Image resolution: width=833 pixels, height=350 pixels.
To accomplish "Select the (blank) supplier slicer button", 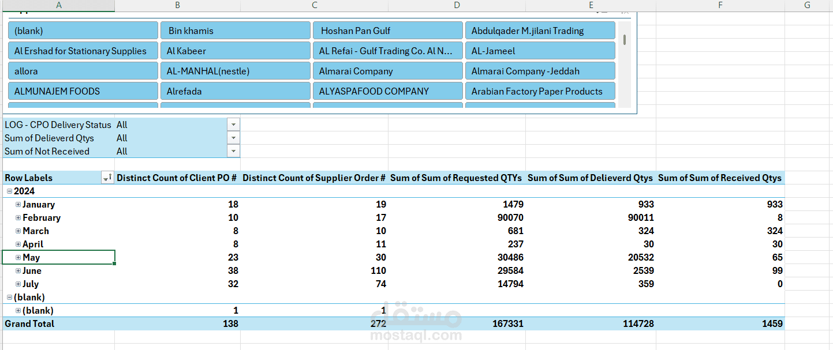I will [83, 31].
